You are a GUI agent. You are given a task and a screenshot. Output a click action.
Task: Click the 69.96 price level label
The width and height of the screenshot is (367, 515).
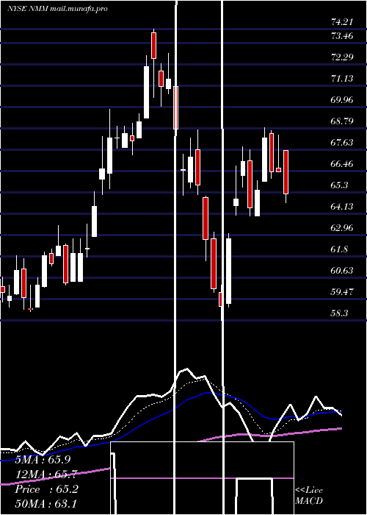tap(342, 99)
